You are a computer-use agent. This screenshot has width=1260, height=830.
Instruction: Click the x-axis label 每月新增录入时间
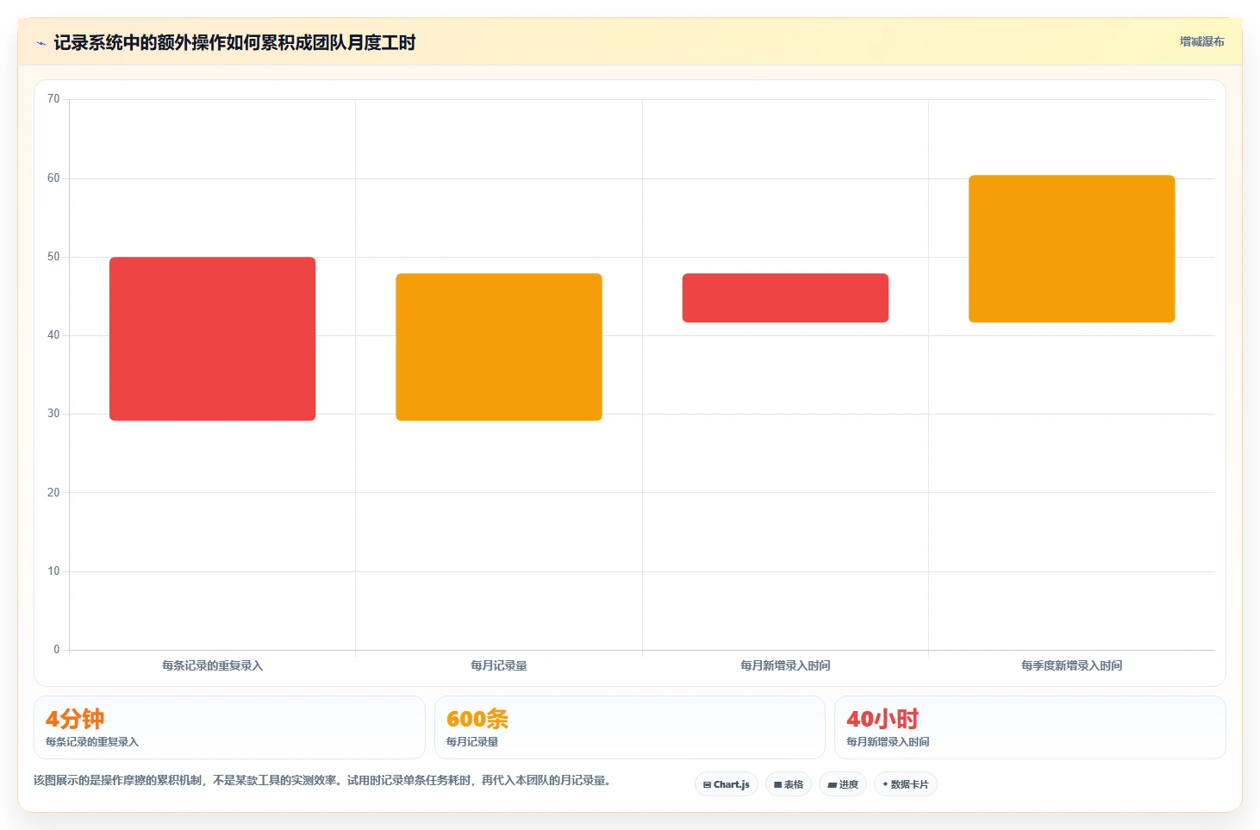[785, 665]
